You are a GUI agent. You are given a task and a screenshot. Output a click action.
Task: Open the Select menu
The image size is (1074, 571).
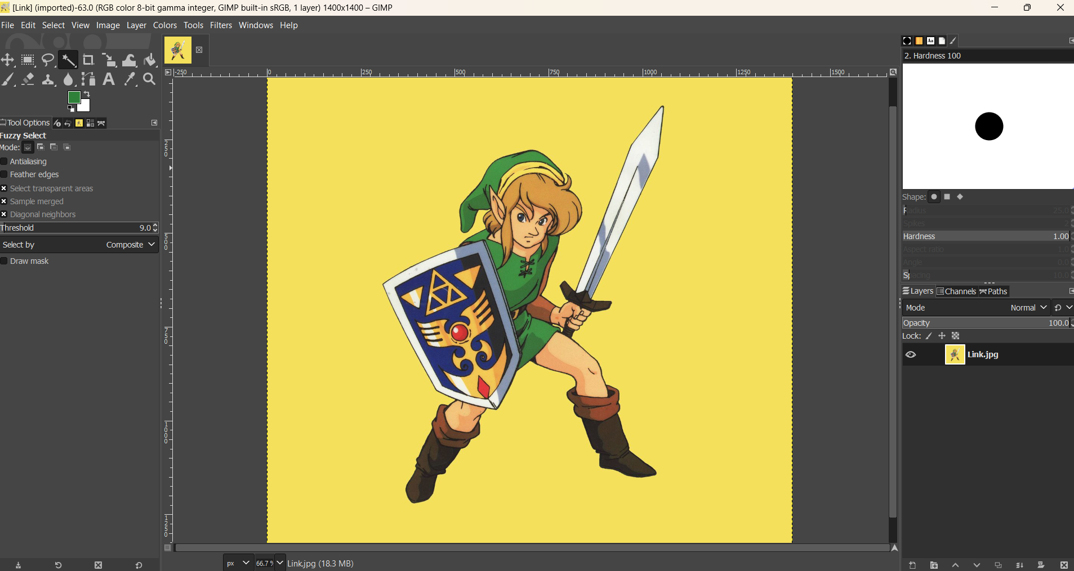coord(54,25)
